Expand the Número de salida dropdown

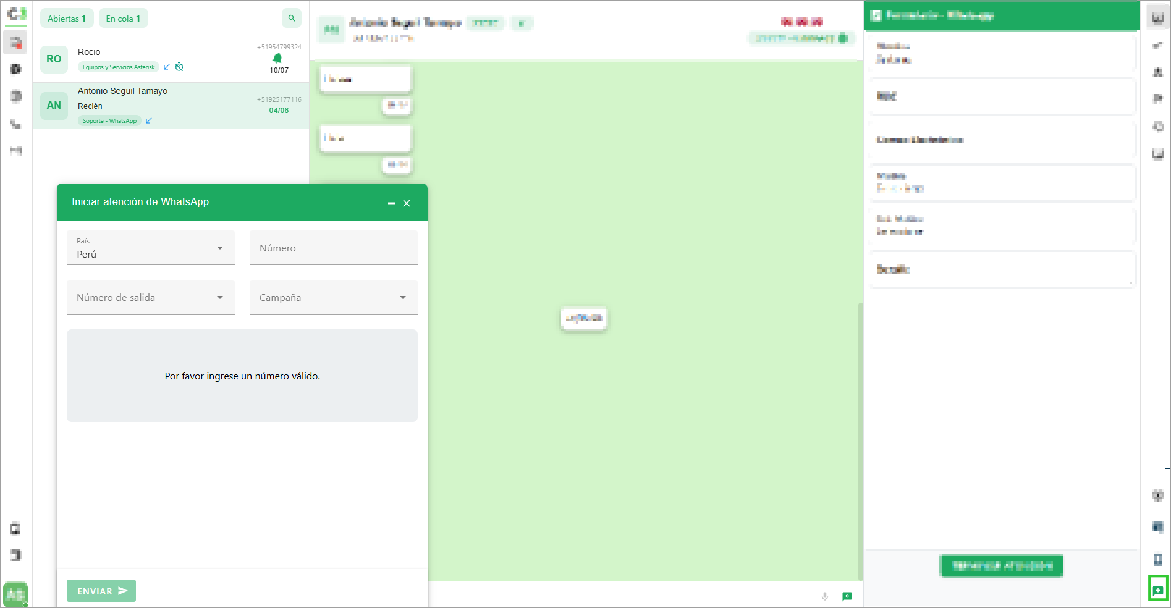coord(150,297)
